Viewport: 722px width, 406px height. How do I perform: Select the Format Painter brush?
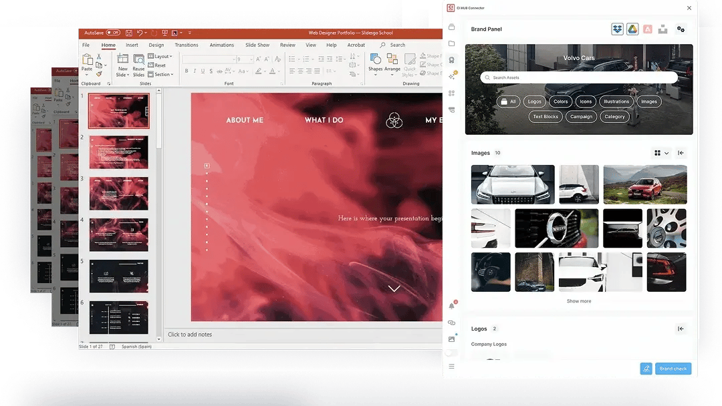pos(99,73)
